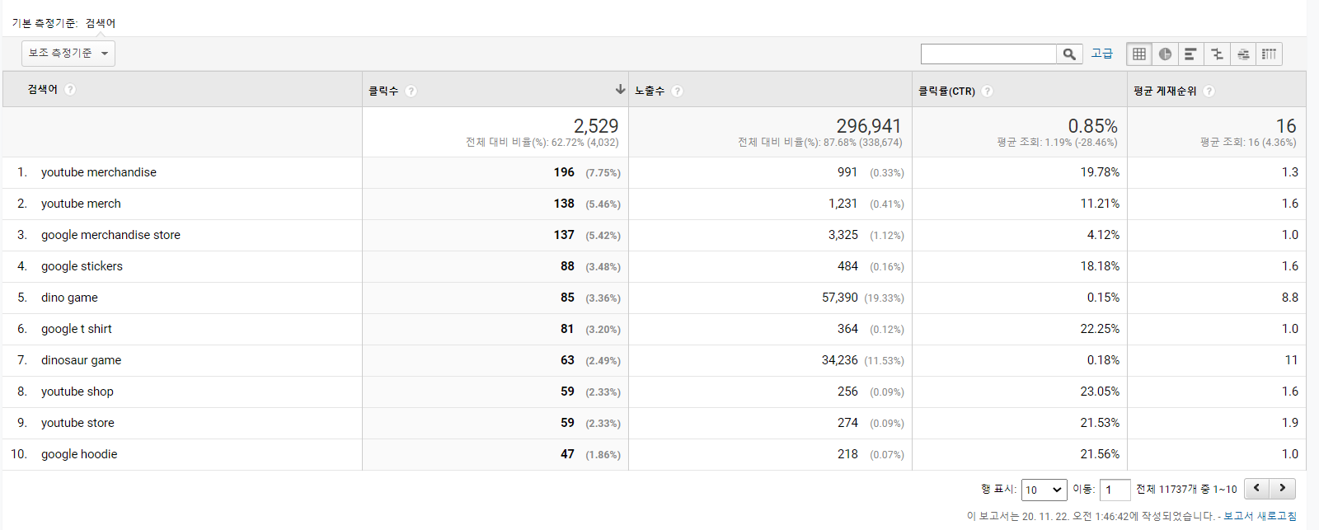
Task: Click overall average position value 16
Action: coord(1286,126)
